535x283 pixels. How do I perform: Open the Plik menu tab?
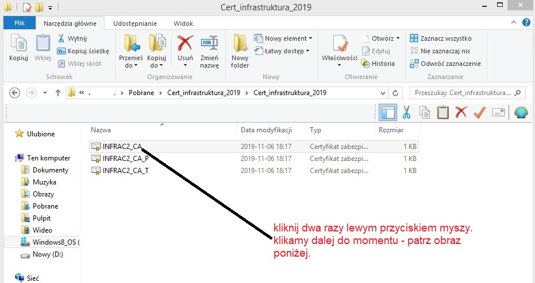20,23
